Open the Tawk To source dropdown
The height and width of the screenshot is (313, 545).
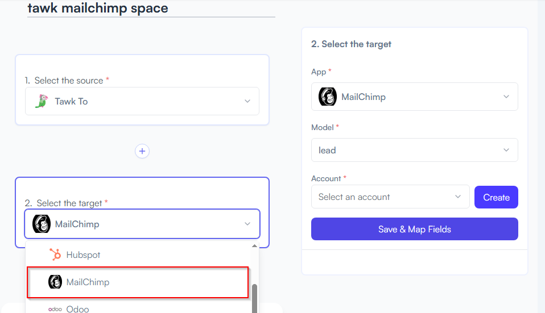pyautogui.click(x=142, y=101)
